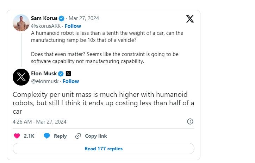Viewport: 255px width, 163px height.
Task: Follow @elonmusk
Action: (71, 81)
